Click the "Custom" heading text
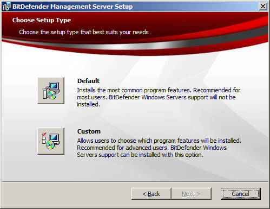The image size is (270, 209). click(x=89, y=131)
